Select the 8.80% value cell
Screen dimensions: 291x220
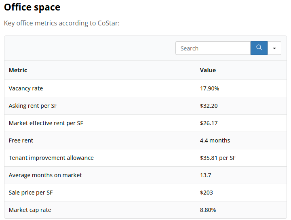(x=208, y=210)
